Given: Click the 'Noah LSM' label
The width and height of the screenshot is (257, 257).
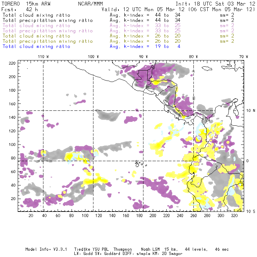Looking at the screenshot, I should pos(150,249).
